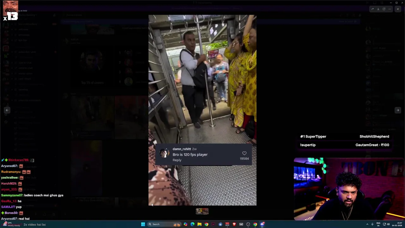Click SAMAJIT's chat message 'yup'
The image size is (405, 228).
pyautogui.click(x=19, y=207)
